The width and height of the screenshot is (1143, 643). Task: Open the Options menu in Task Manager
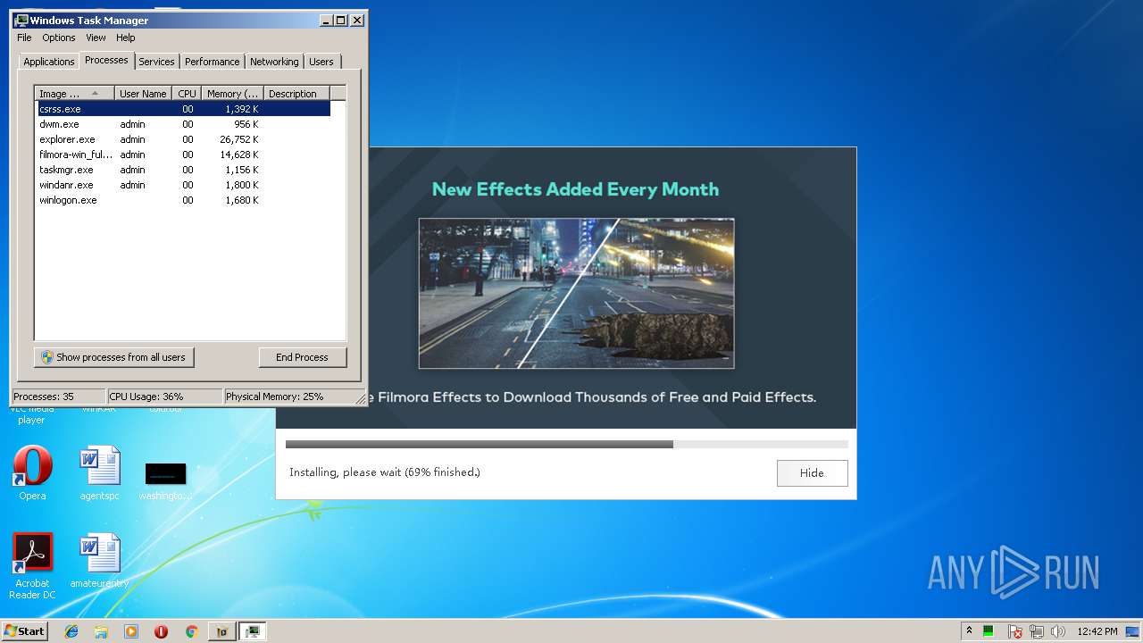point(59,38)
